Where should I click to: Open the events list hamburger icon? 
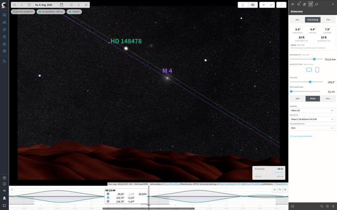tap(71, 5)
